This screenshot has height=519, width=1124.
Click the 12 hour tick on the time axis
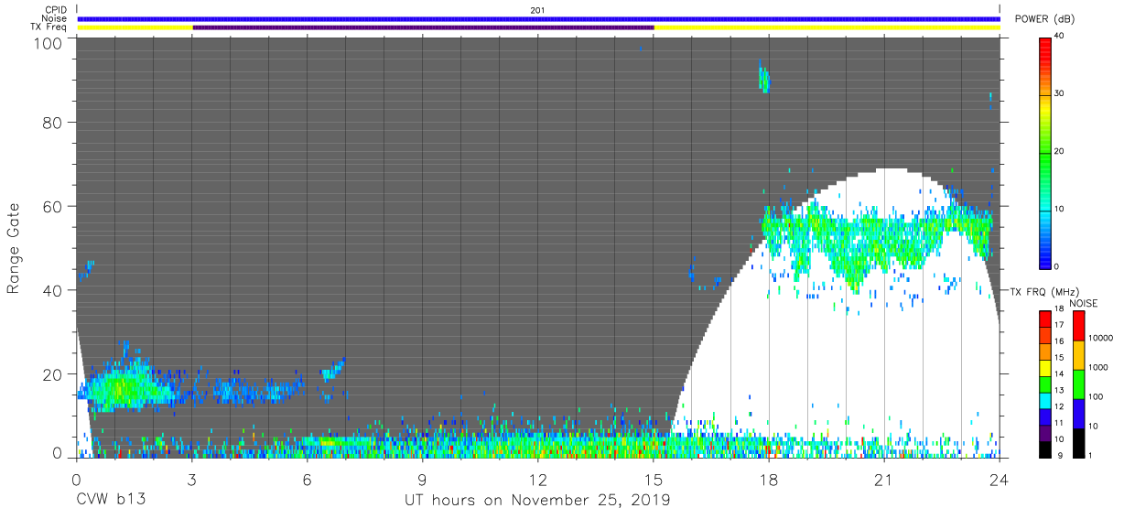pos(537,479)
